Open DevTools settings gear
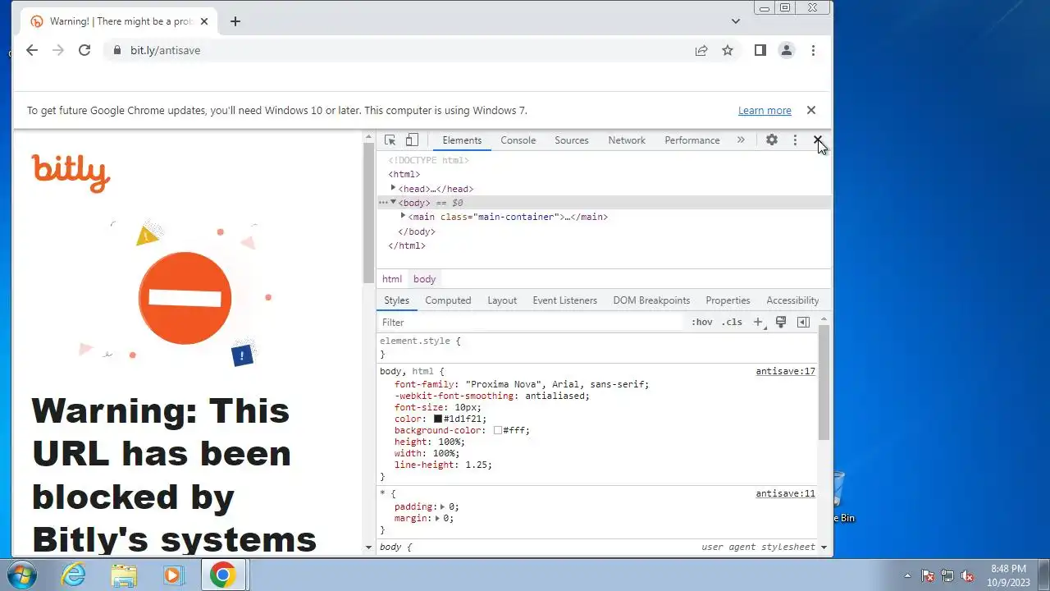1050x591 pixels. point(772,140)
